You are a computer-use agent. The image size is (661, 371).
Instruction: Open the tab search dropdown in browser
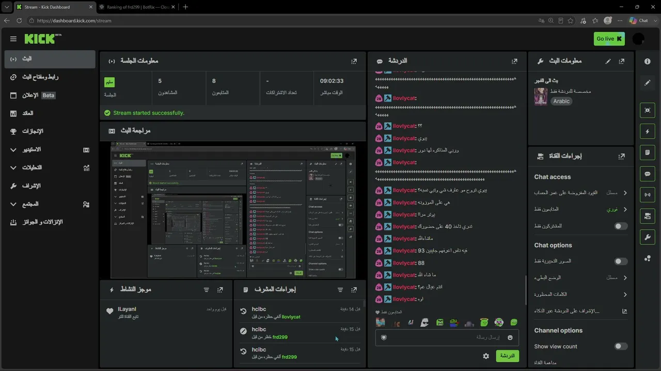point(7,7)
